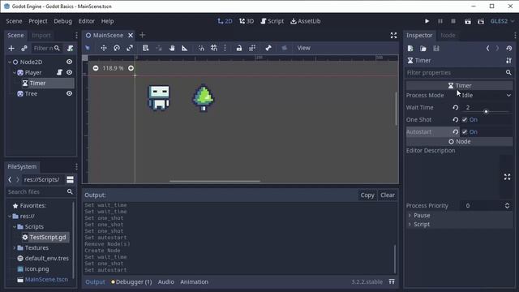This screenshot has width=519, height=292.
Task: Play a custom scene icon
Action: click(481, 21)
